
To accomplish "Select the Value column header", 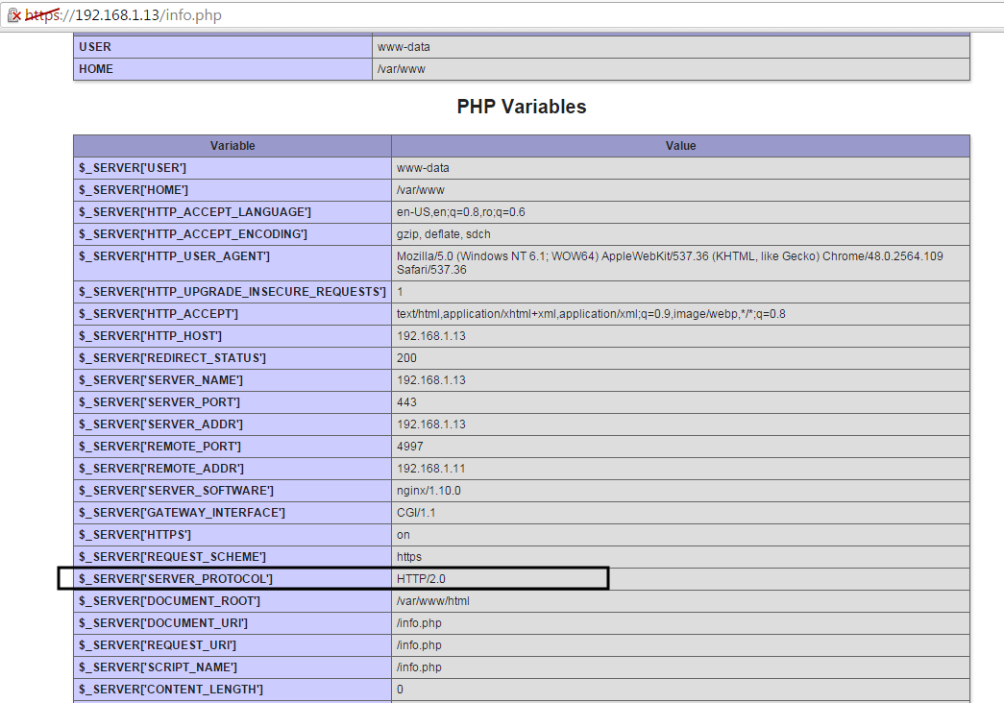I will click(680, 145).
